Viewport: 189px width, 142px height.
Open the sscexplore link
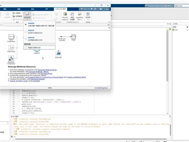(36, 81)
